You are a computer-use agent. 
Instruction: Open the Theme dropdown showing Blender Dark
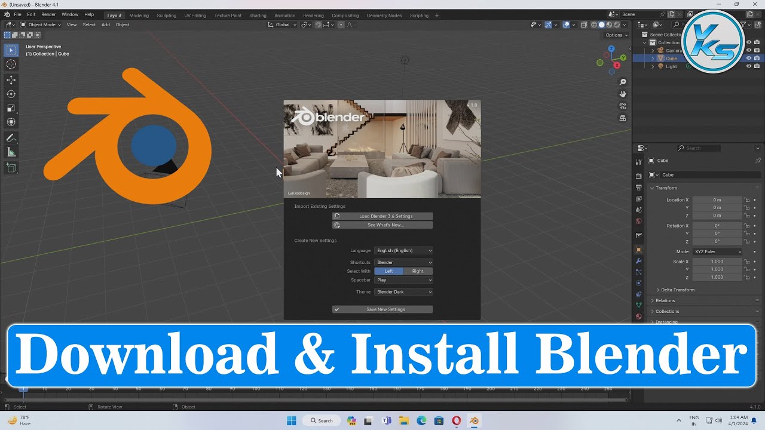tap(403, 291)
